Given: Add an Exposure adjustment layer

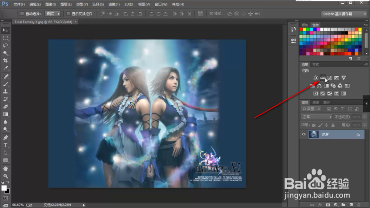Looking at the screenshot, I should tap(337, 78).
